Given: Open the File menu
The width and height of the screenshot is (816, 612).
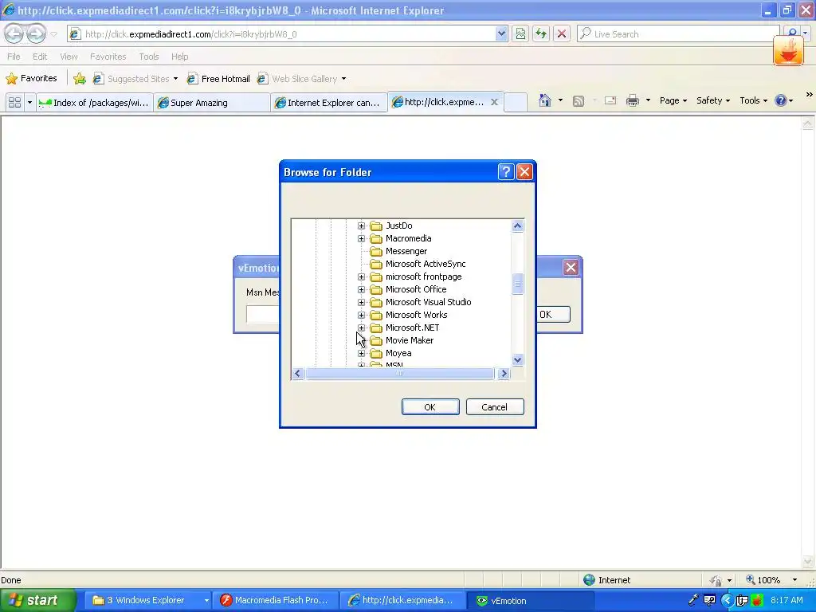Looking at the screenshot, I should point(14,57).
